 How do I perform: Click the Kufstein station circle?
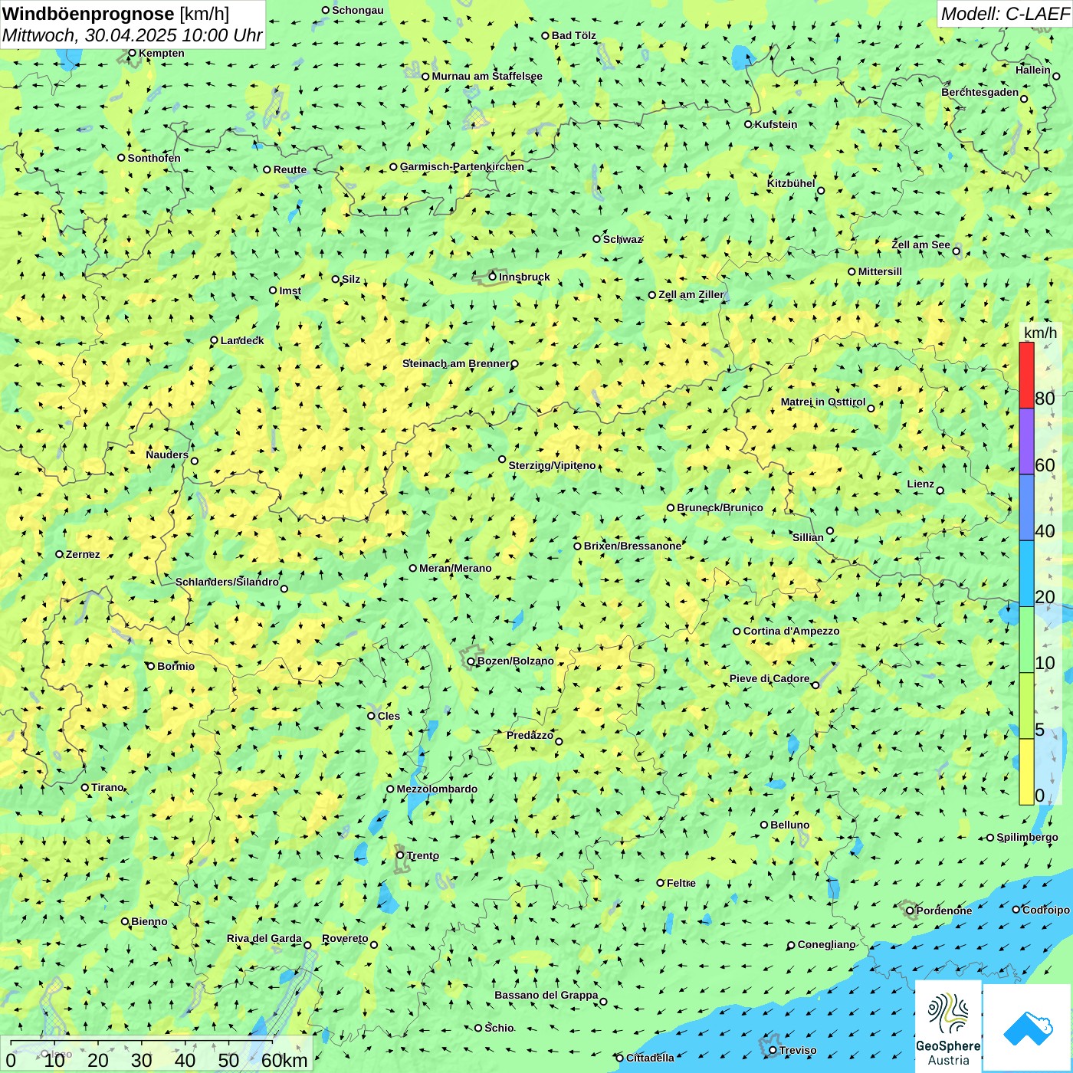[748, 124]
